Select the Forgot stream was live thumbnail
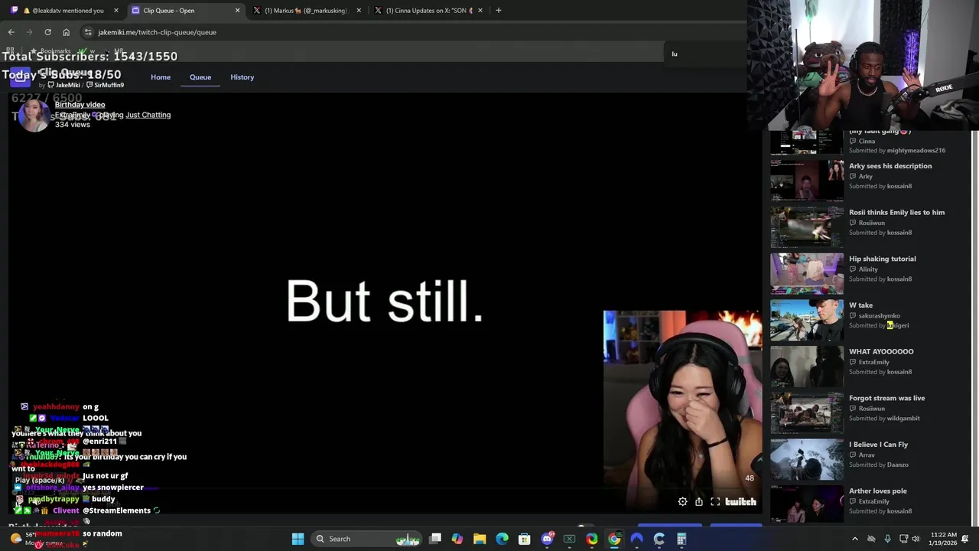 click(807, 412)
